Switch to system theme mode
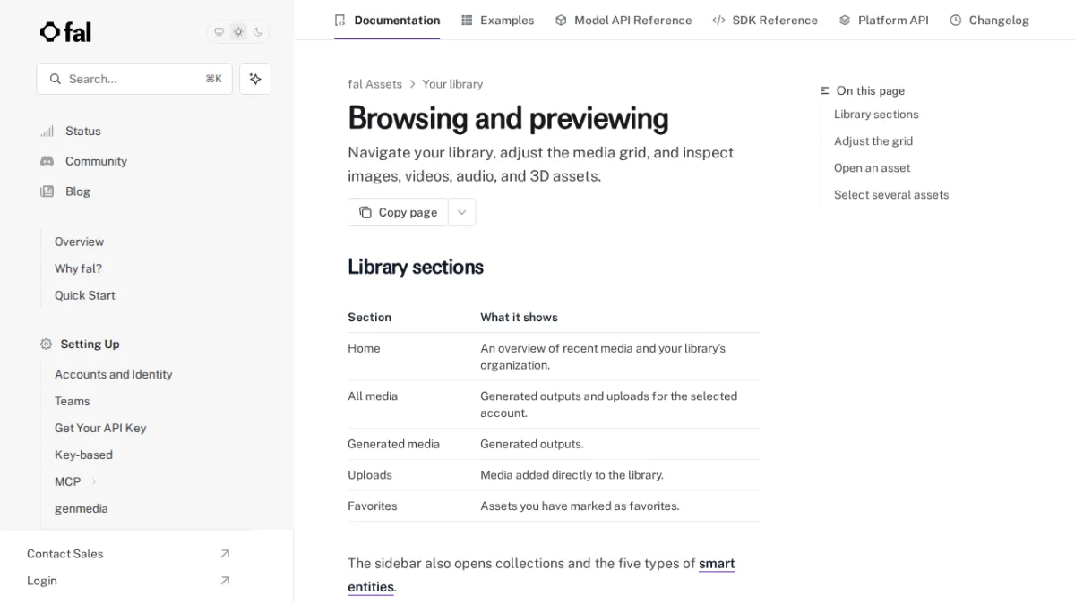 (219, 32)
